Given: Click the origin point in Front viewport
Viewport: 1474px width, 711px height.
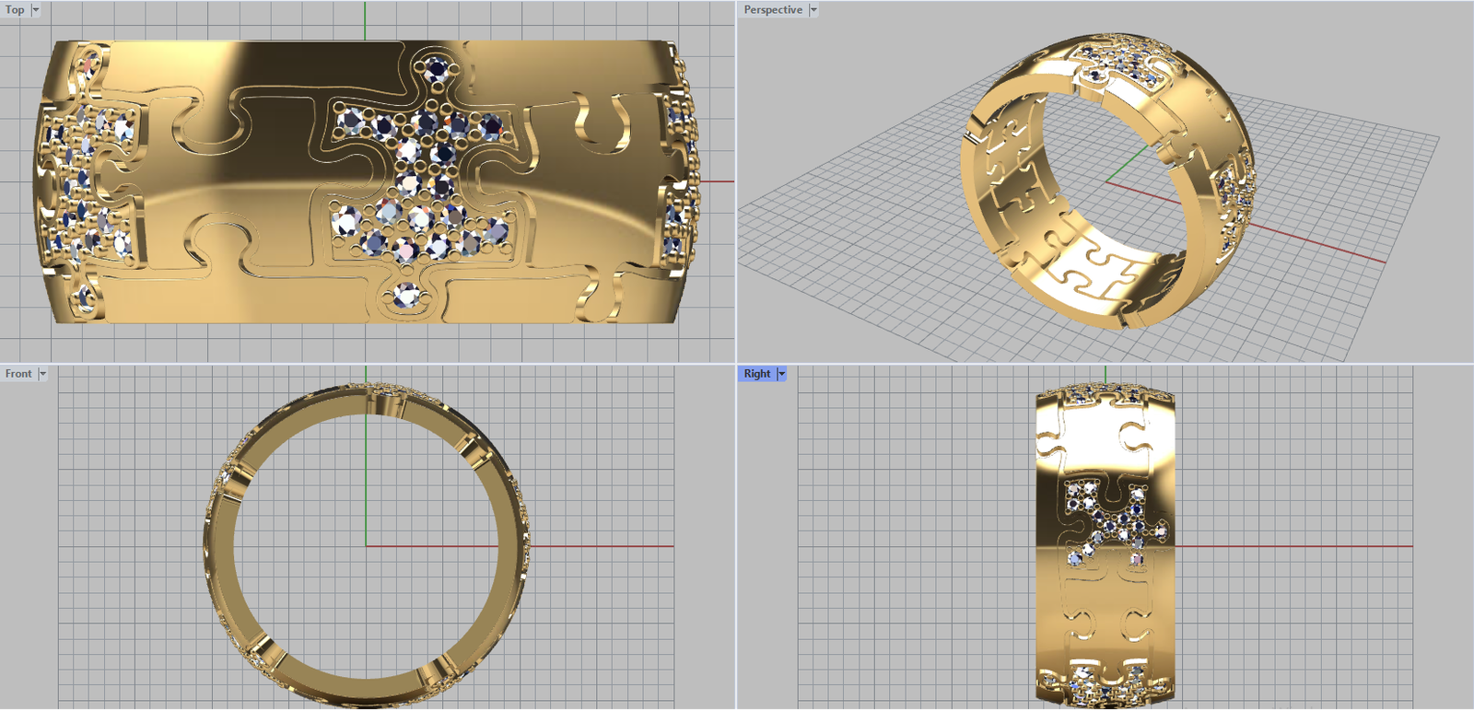Looking at the screenshot, I should tap(366, 546).
